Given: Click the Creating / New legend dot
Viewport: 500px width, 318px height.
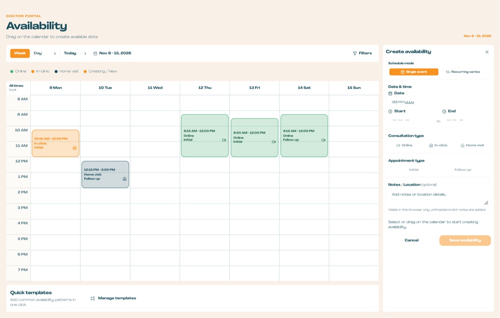Looking at the screenshot, I should click(x=85, y=72).
